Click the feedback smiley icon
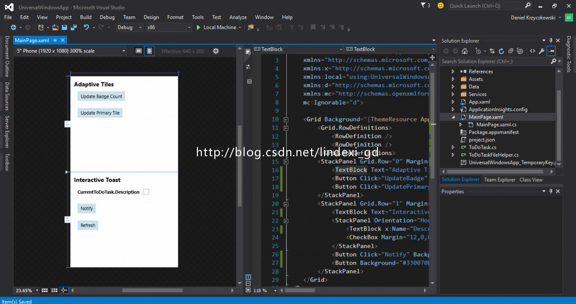Viewport: 576px width, 304px height. 440,6
